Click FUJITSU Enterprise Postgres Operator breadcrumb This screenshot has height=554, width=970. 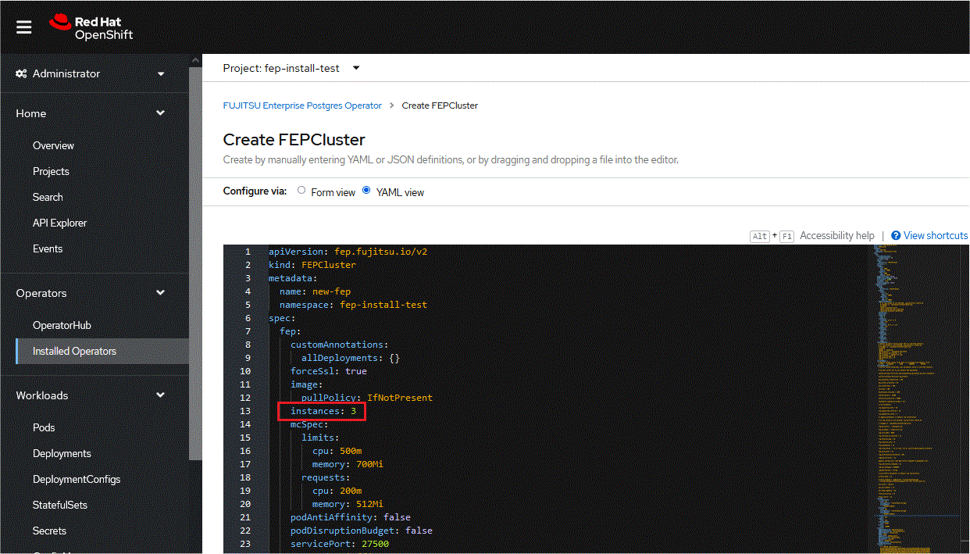(x=302, y=105)
